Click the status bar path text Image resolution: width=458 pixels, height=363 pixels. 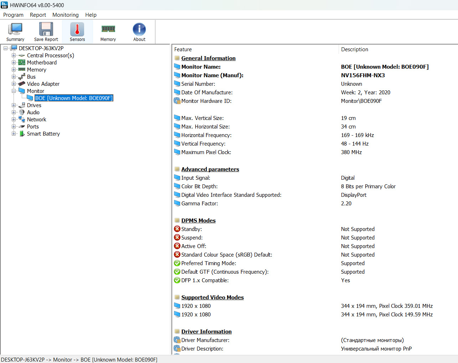pyautogui.click(x=79, y=359)
